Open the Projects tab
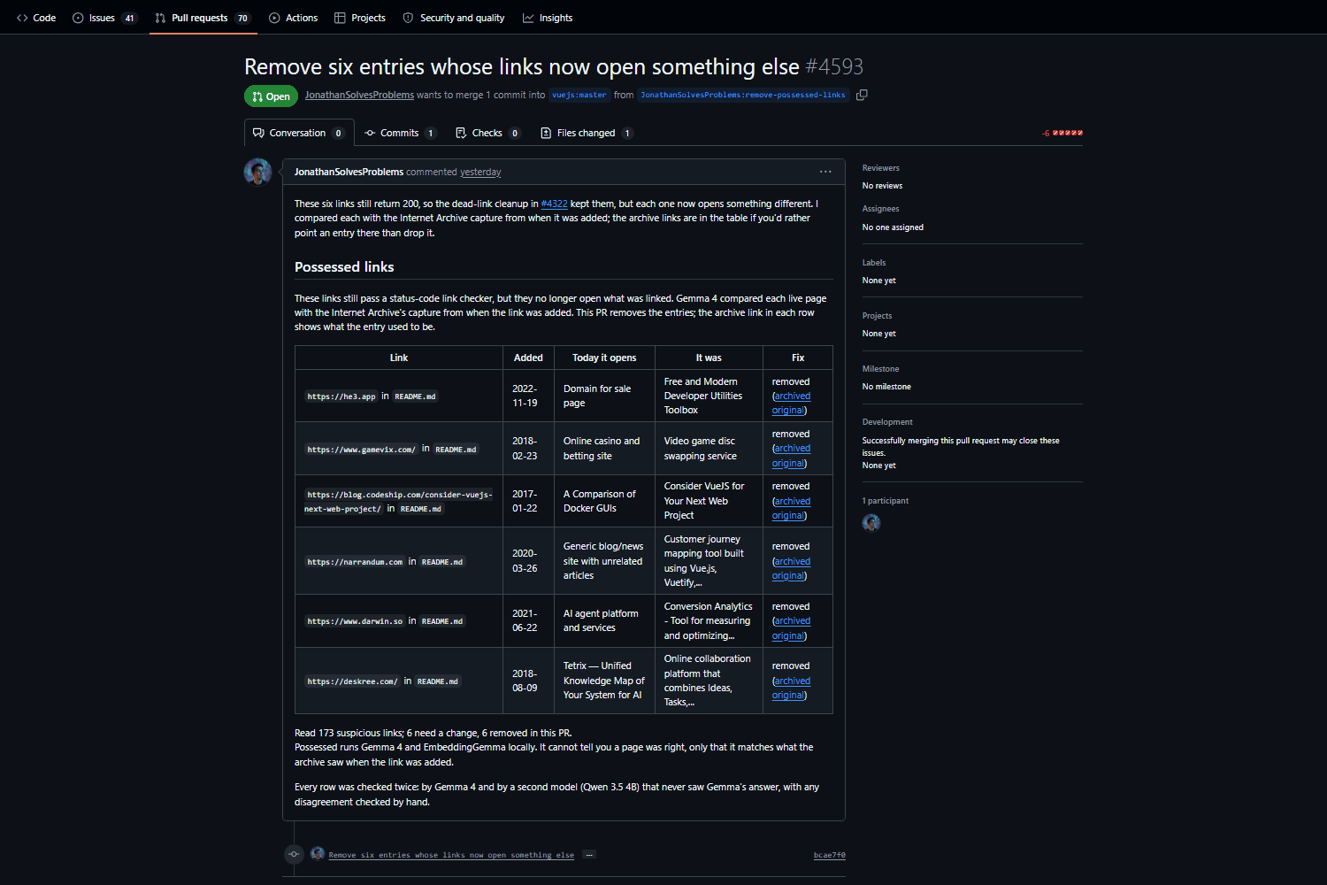The height and width of the screenshot is (885, 1327). (x=359, y=18)
